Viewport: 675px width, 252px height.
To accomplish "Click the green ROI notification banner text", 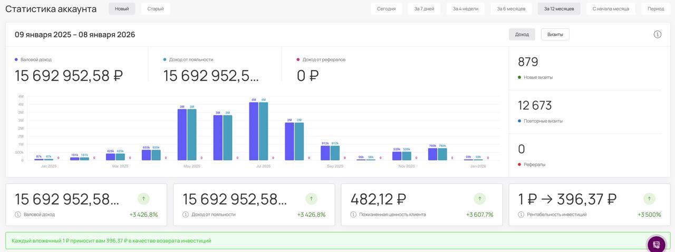I will 111,241.
